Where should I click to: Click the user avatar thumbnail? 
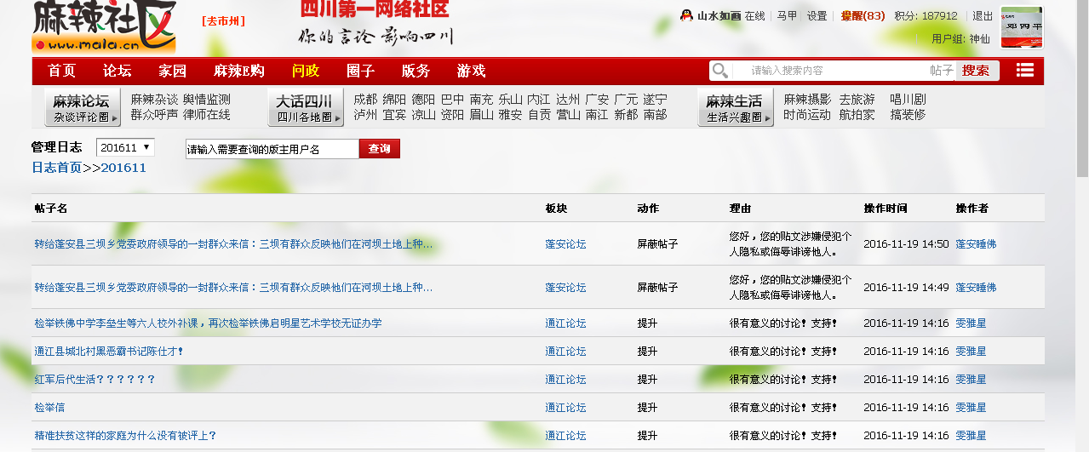pos(1021,28)
